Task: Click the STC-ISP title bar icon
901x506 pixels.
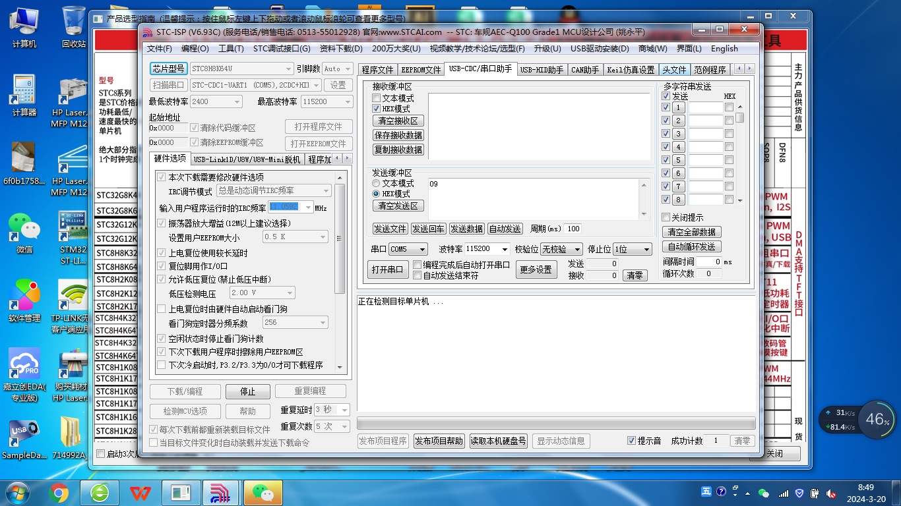Action: coord(148,32)
